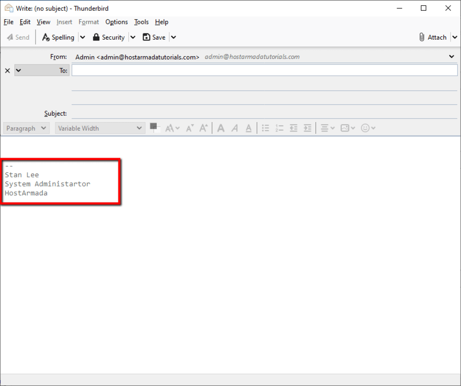The image size is (461, 386).
Task: Open the Variable Width font dropdown
Action: 99,128
